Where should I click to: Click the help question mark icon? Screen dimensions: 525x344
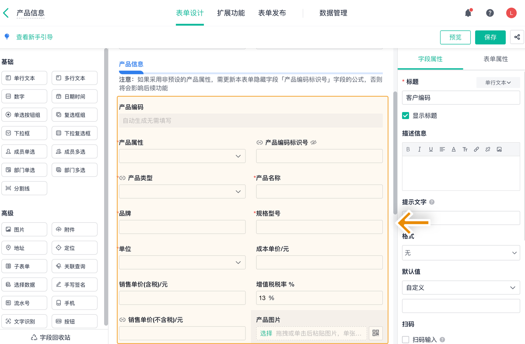[490, 13]
